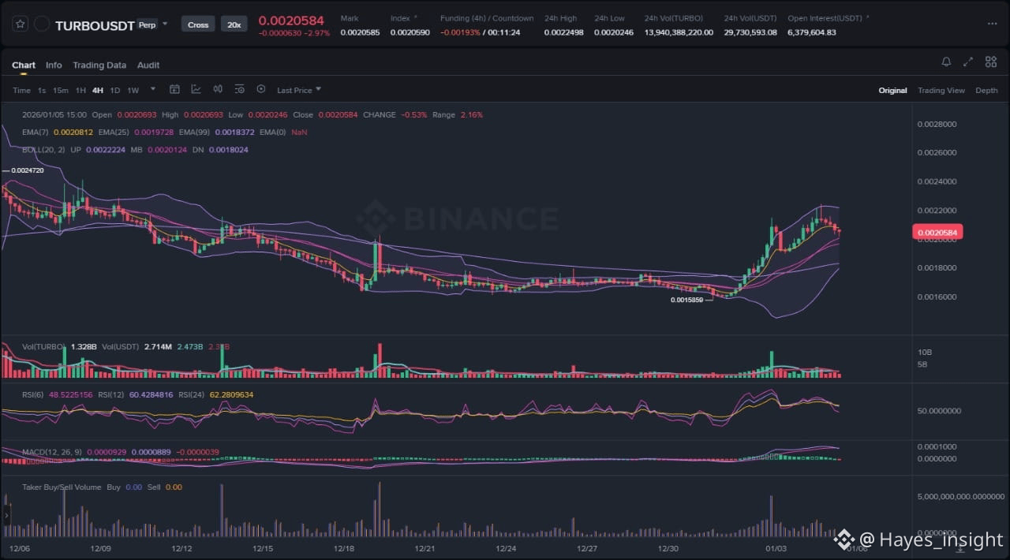Switch to the Chart tab
Viewport: 1010px width, 560px height.
(24, 65)
